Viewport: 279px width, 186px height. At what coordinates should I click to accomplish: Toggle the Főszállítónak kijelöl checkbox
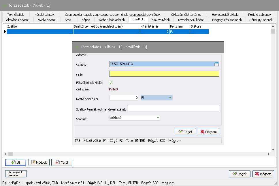[111, 83]
